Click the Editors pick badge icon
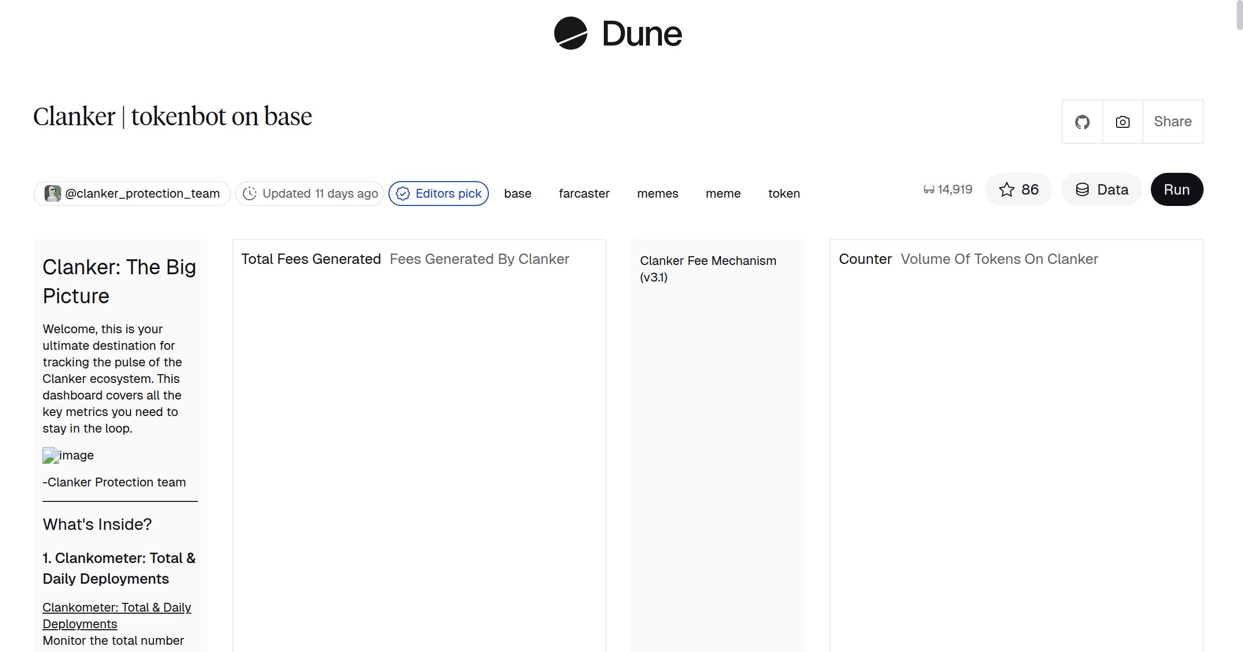The image size is (1243, 652). click(402, 194)
